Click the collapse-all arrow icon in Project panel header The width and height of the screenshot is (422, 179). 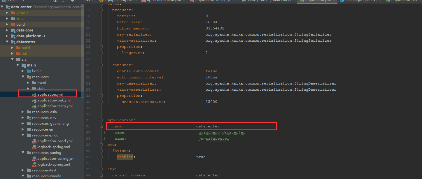[x=63, y=1]
